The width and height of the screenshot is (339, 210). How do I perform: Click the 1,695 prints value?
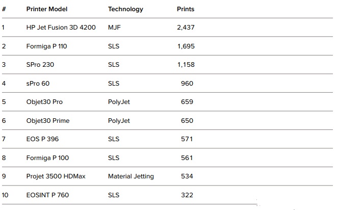186,46
